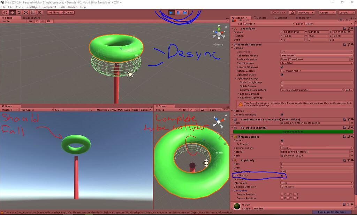This screenshot has height=215, width=357.
Task: Select the Scale tool
Action: (x=25, y=12)
